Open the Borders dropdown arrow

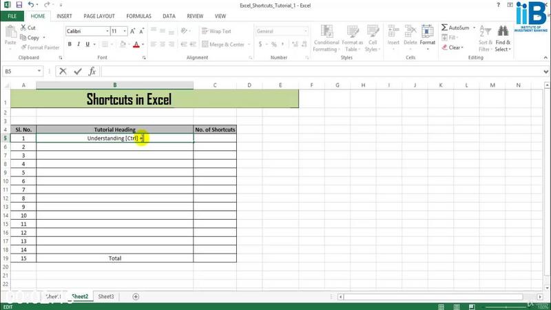click(112, 45)
